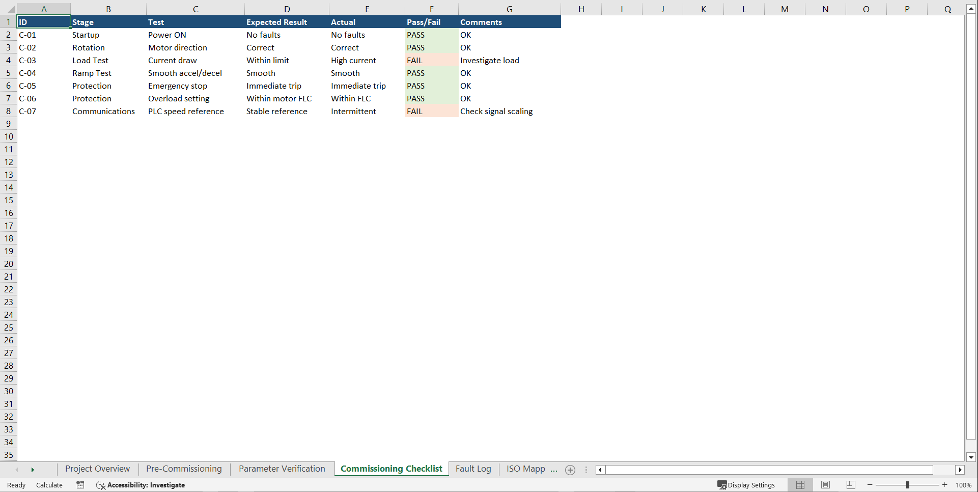Add a new worksheet with the plus icon
This screenshot has width=978, height=492.
pos(570,470)
